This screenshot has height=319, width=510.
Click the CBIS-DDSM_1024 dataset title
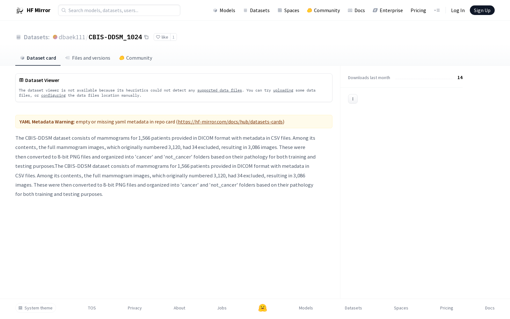coord(115,37)
